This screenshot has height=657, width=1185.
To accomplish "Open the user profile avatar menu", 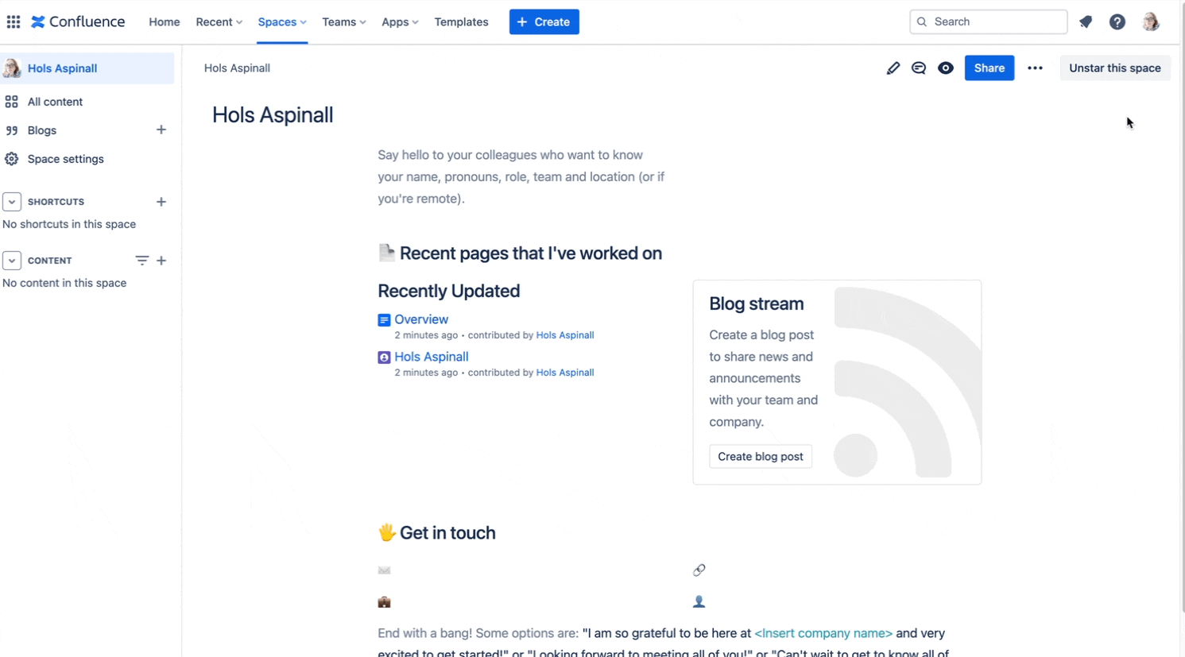I will click(x=1151, y=21).
